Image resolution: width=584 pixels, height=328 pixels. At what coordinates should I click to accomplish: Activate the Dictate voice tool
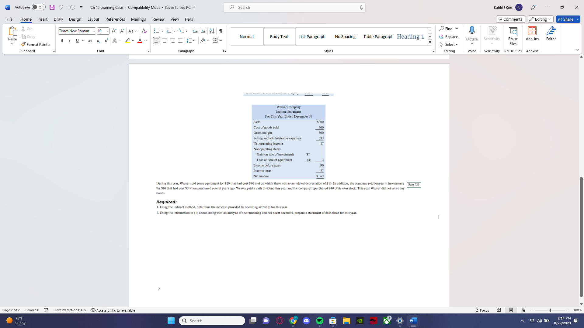coord(472,35)
